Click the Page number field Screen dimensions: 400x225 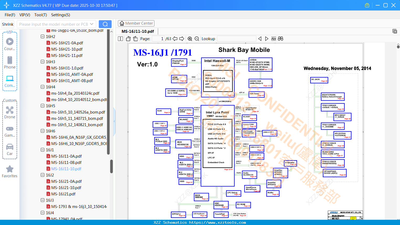click(x=158, y=39)
